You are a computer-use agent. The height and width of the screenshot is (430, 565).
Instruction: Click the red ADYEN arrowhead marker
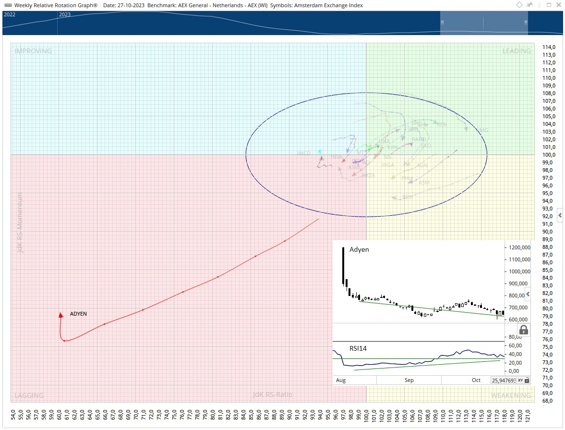pos(60,315)
